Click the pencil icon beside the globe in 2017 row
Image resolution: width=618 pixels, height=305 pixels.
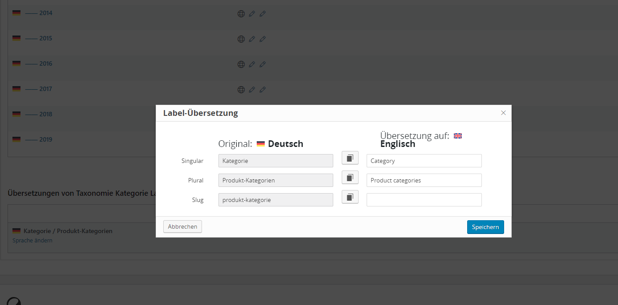click(252, 90)
